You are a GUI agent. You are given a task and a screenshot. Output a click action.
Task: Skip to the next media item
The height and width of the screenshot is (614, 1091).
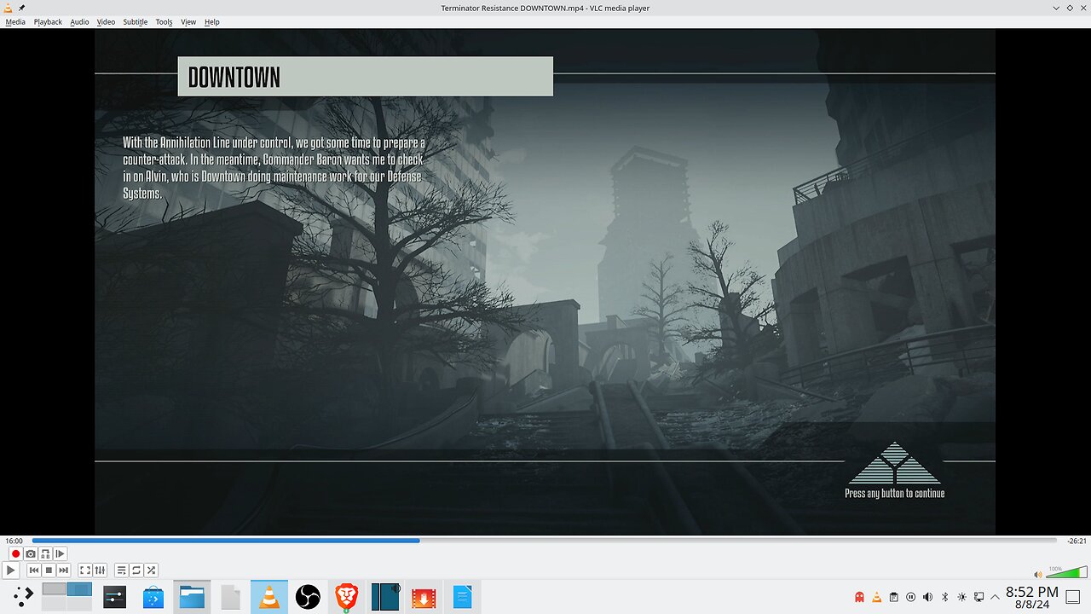[x=64, y=571]
